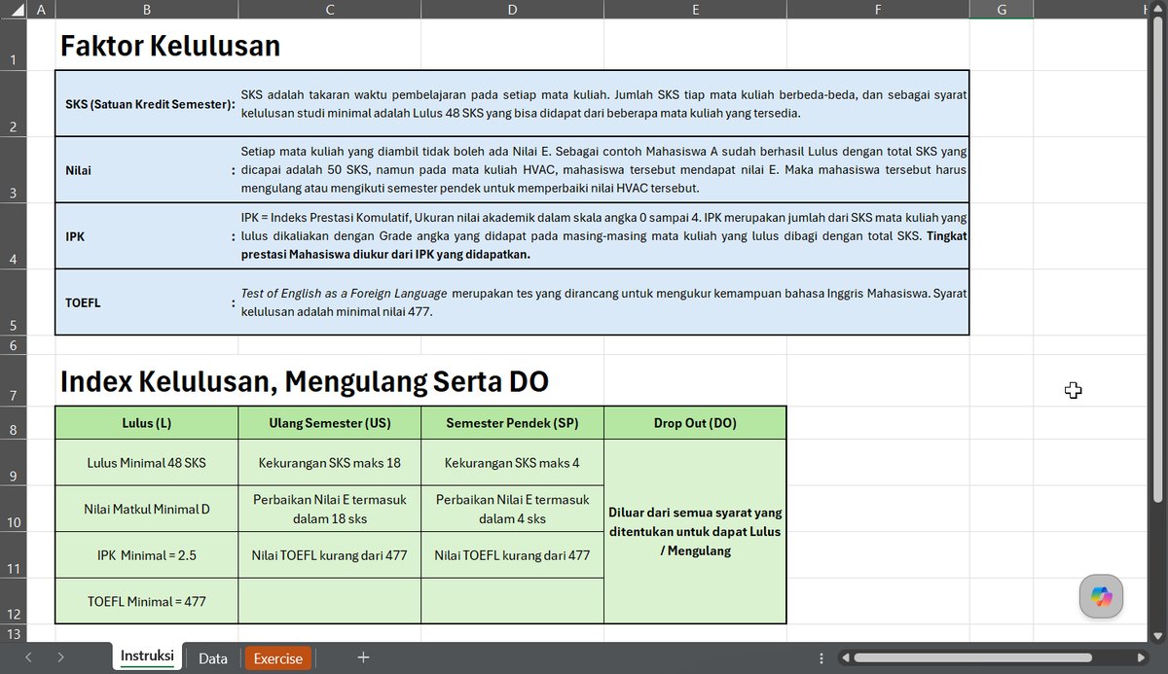Open the orange Exercise sheet tab

pos(278,658)
